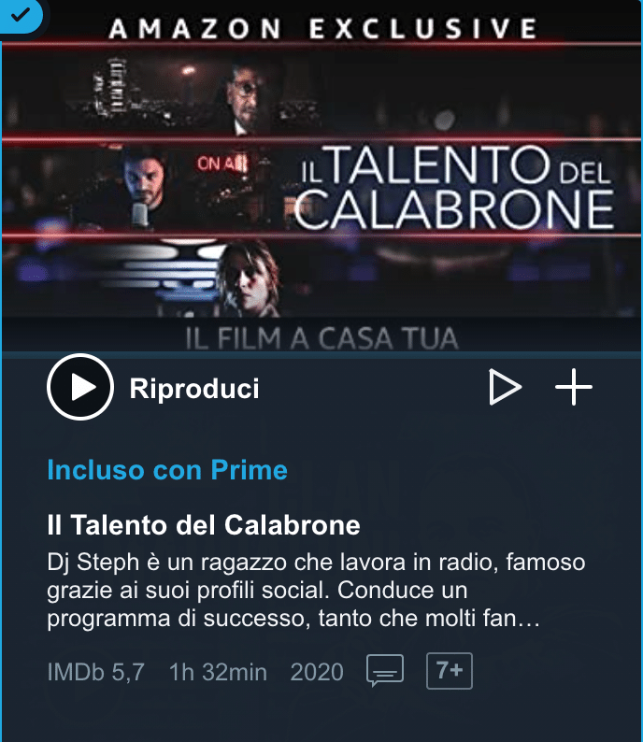Select the Riproduci text label
This screenshot has height=742, width=643.
click(194, 389)
